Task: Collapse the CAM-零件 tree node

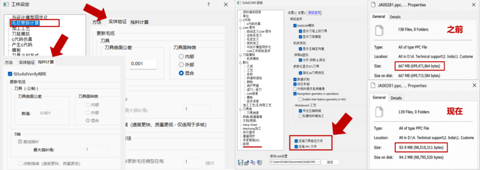Action: (x=241, y=28)
